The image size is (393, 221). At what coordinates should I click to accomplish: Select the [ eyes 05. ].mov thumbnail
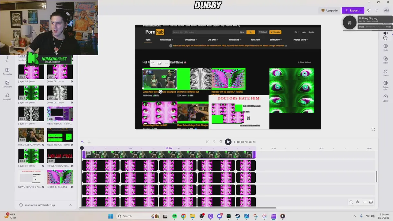coord(31,72)
